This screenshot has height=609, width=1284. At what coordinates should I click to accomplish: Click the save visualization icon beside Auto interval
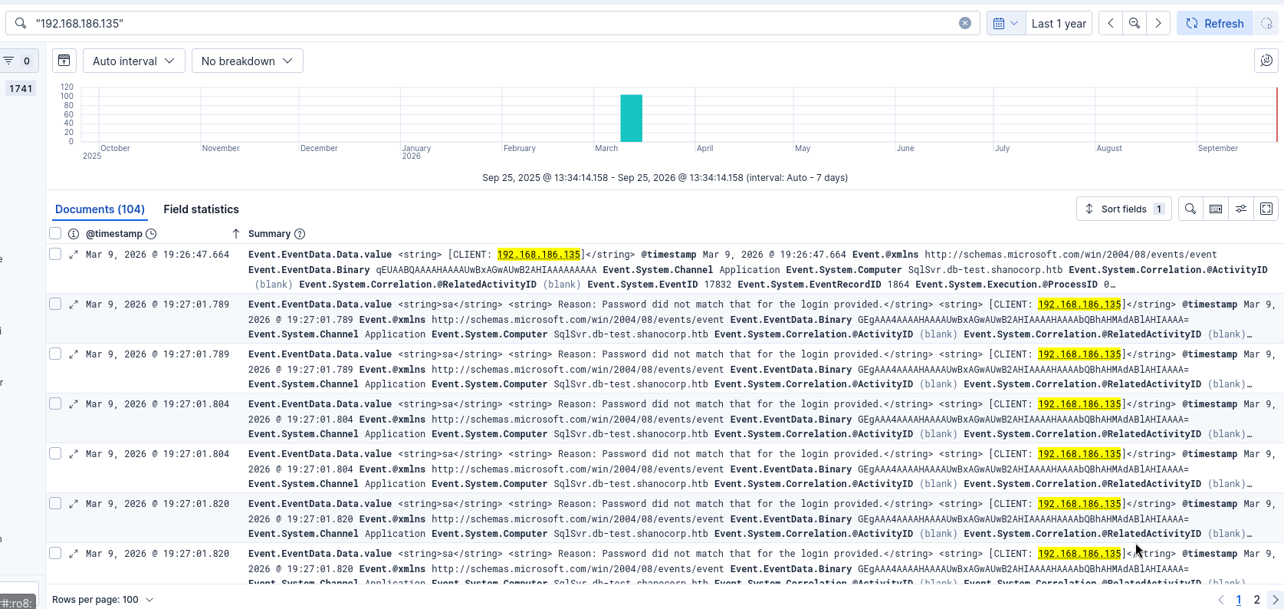[x=64, y=61]
